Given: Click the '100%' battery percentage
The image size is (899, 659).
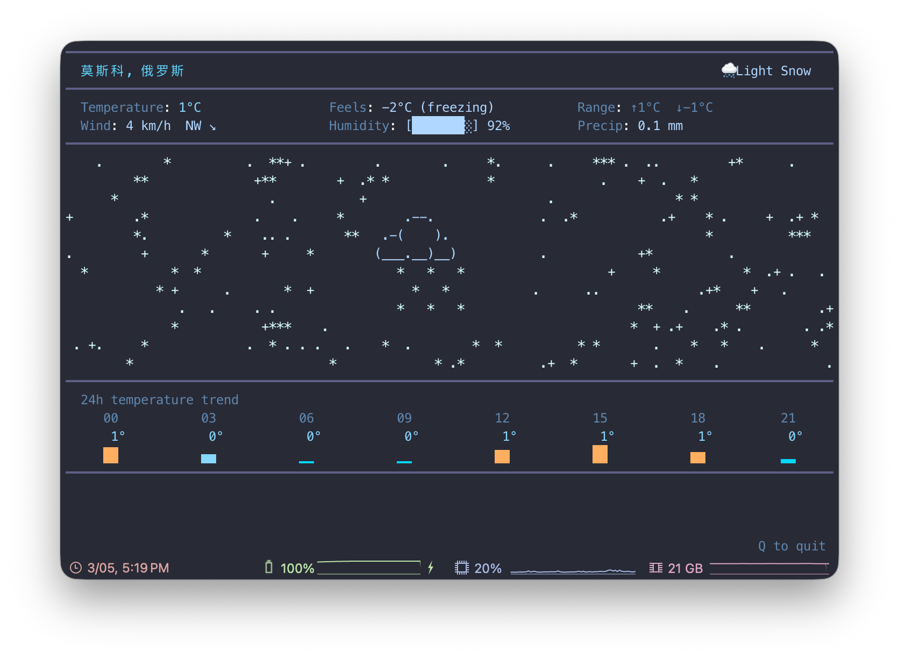Looking at the screenshot, I should [297, 568].
